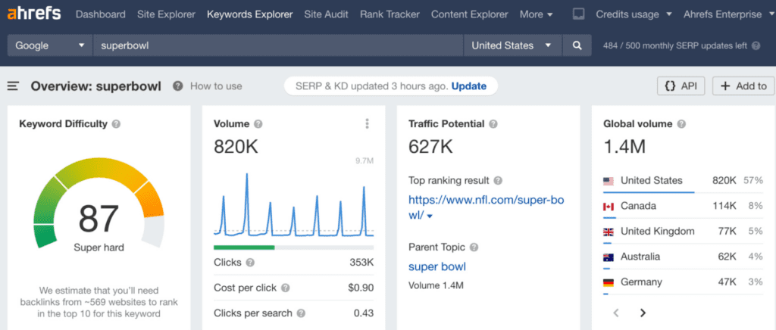Open Clicks per search help icon
Screen dimensions: 776x330
(x=301, y=313)
